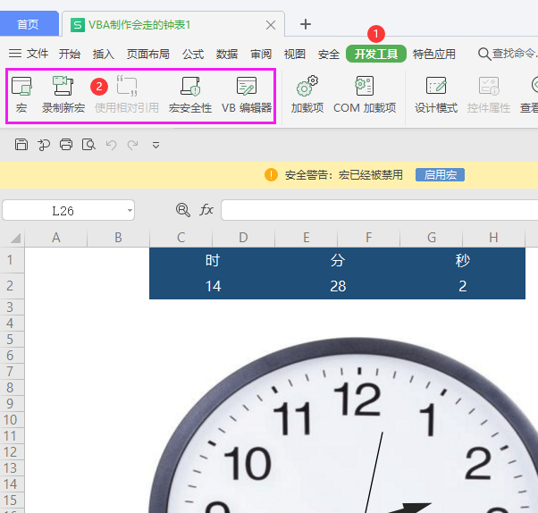This screenshot has height=513, width=538.
Task: Open Print Preview icon
Action: pyautogui.click(x=88, y=145)
